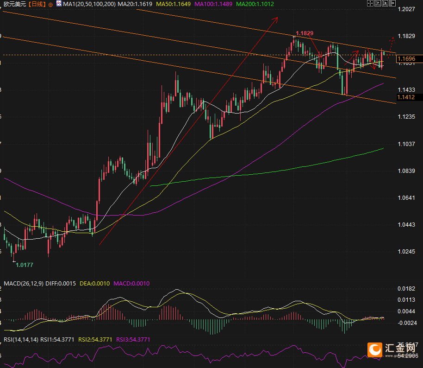Click the 欧元美元 symbol name

point(14,4)
